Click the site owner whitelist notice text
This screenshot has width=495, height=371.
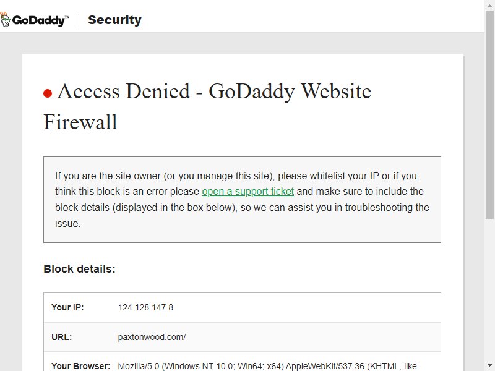click(x=242, y=199)
